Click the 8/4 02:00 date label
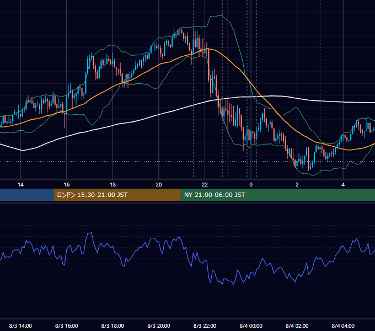The height and width of the screenshot is (331, 375). (x=297, y=325)
